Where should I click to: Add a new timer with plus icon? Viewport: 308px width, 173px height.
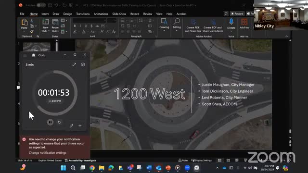(x=80, y=125)
